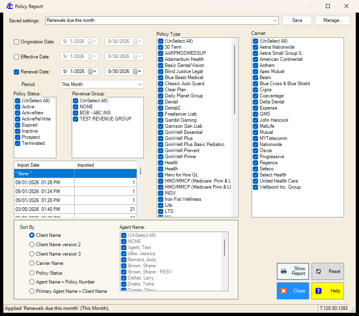Viewport: 359px width, 316px height.
Task: Select import row 03/05/2026 01:40 PM
Action: pyautogui.click(x=75, y=209)
